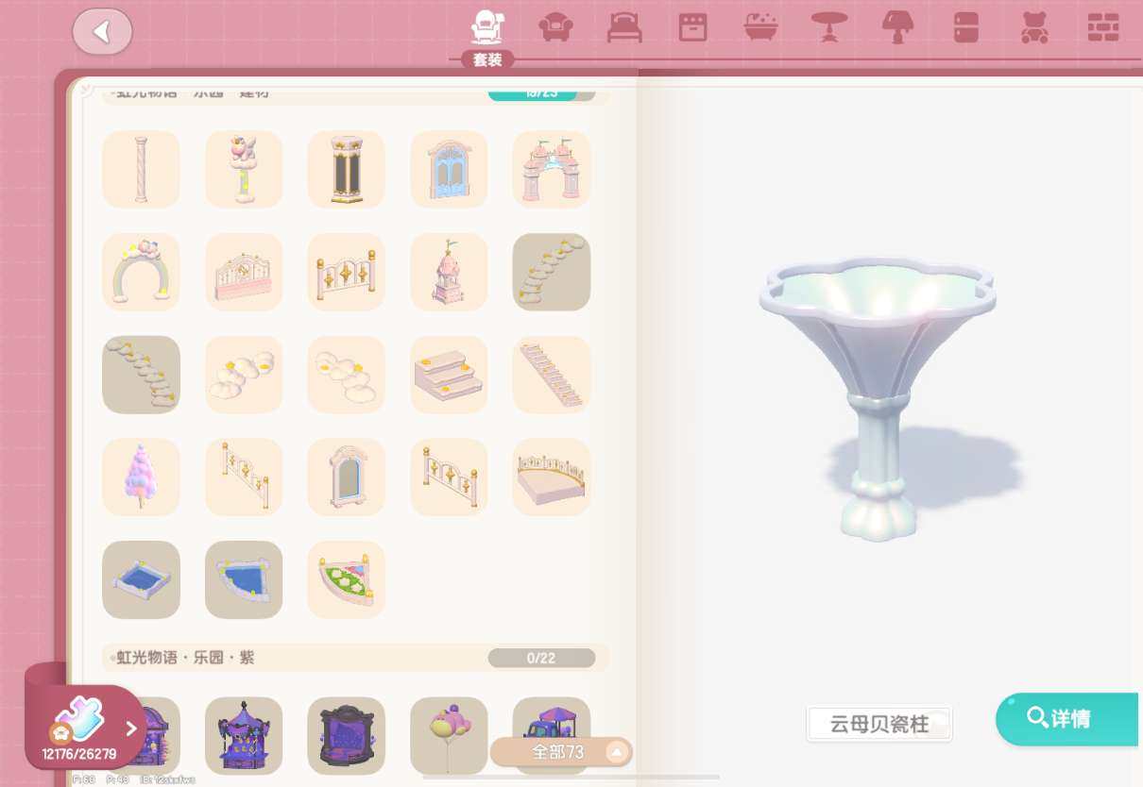Image resolution: width=1143 pixels, height=787 pixels.
Task: Expand the 虹光物语·乐园·紫 set header
Action: click(x=186, y=658)
